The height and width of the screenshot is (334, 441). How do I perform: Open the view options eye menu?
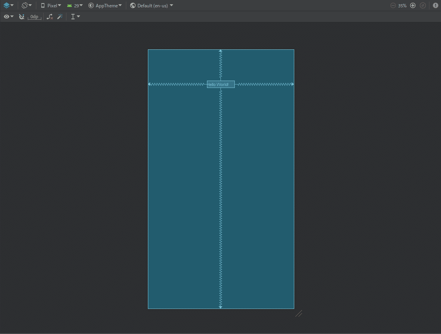8,17
